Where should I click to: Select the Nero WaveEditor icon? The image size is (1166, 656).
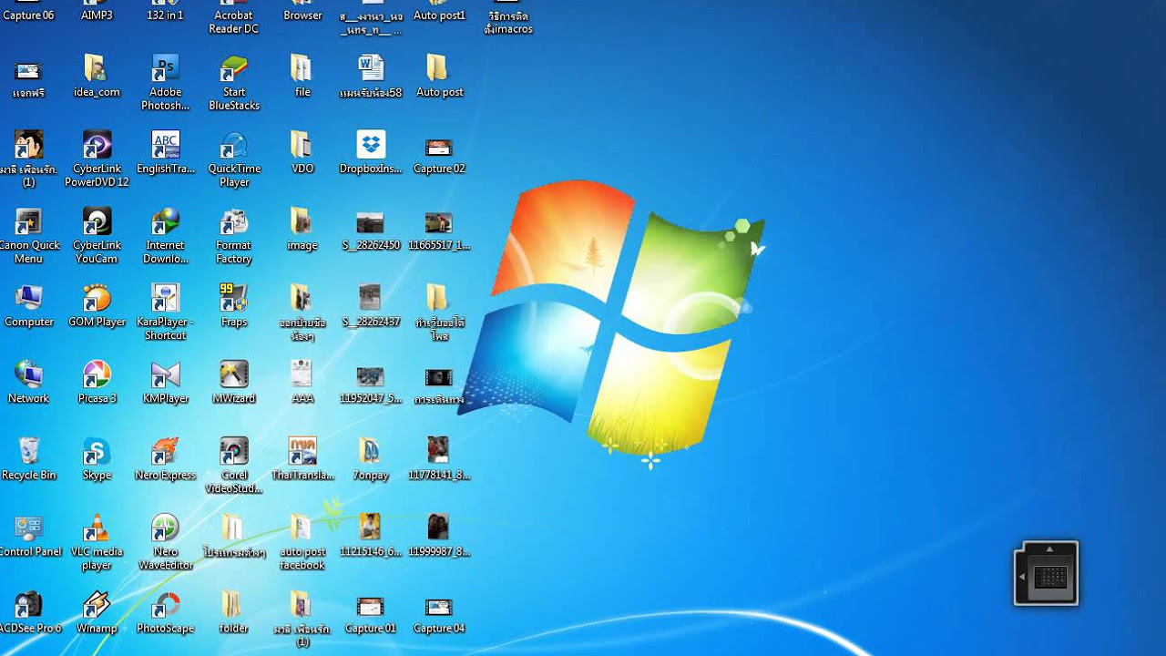coord(165,528)
